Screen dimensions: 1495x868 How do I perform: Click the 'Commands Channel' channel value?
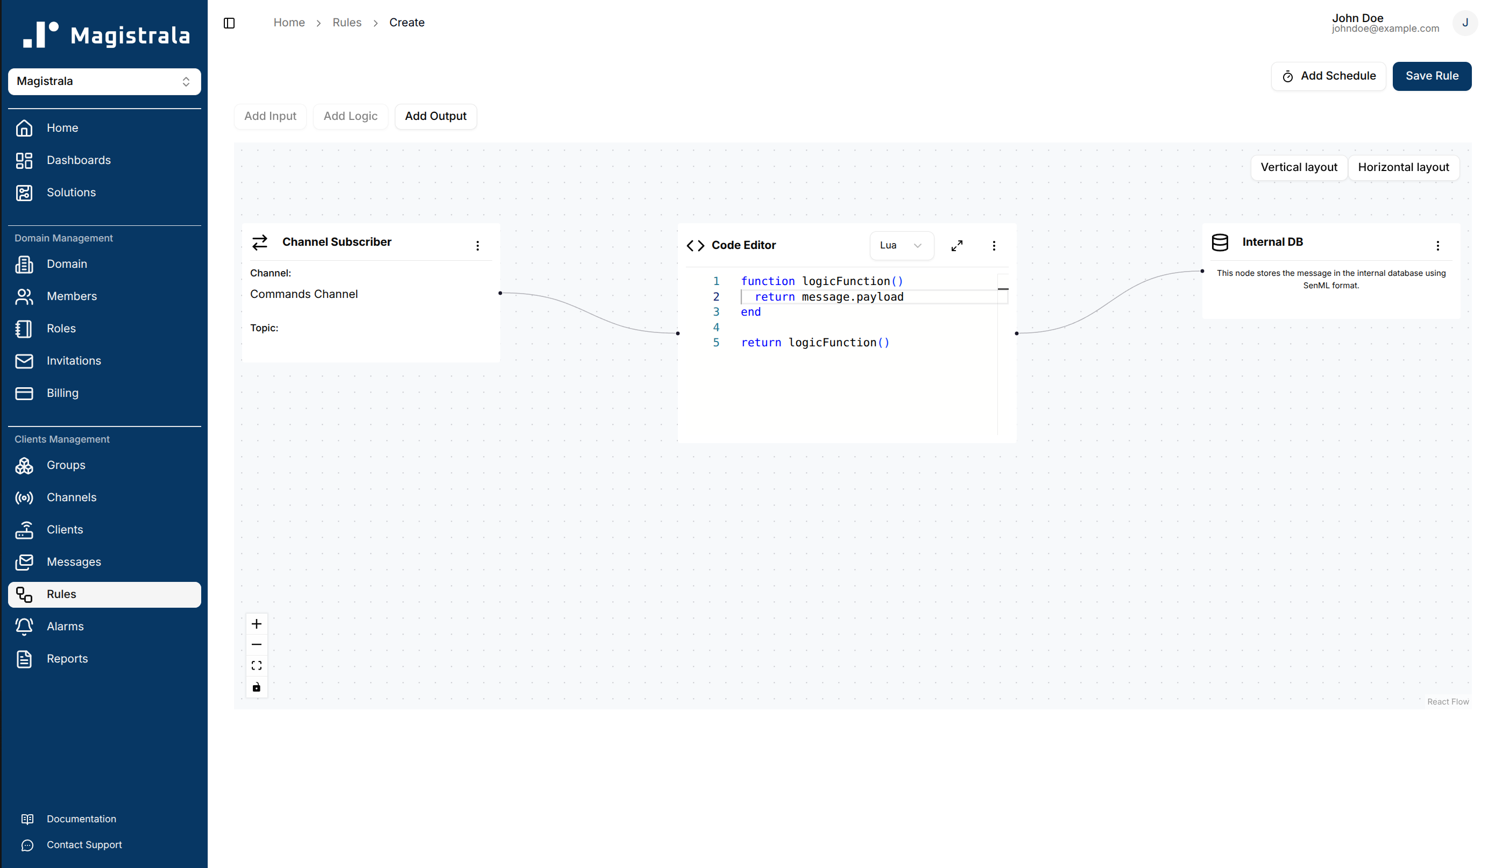304,294
